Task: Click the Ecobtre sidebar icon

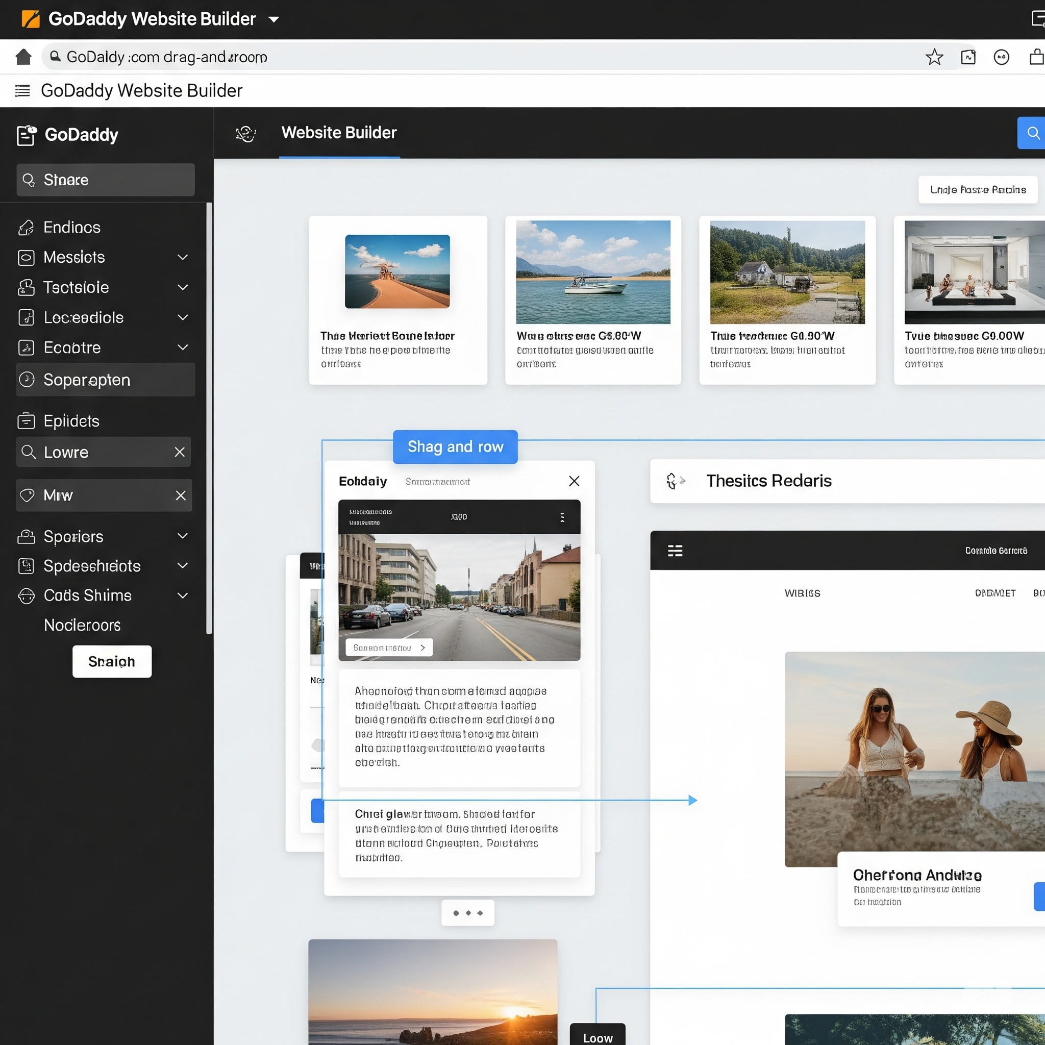Action: [26, 347]
